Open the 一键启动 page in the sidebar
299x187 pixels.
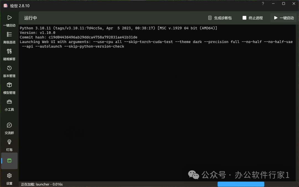[x=9, y=21]
